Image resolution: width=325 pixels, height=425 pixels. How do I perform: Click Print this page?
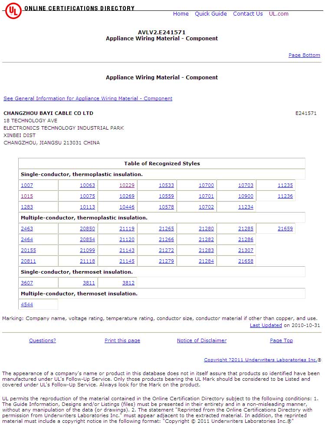(x=122, y=340)
